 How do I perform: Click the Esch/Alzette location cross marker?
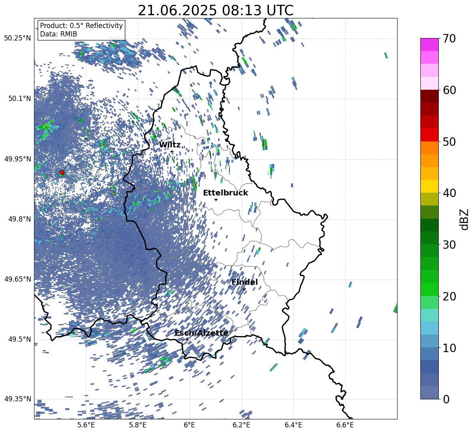pos(187,340)
